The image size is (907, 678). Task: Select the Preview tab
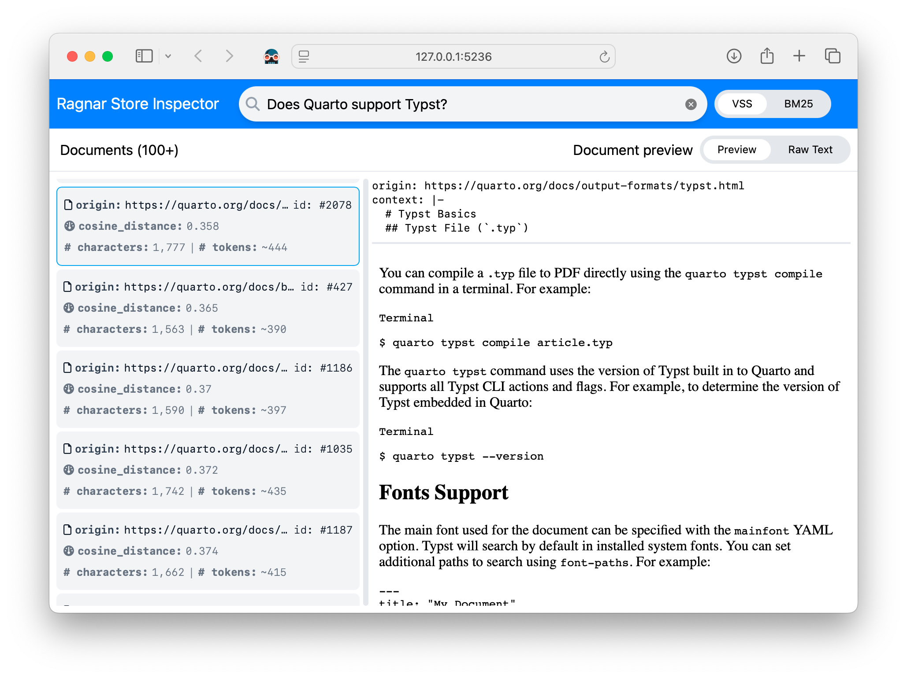[x=736, y=149]
